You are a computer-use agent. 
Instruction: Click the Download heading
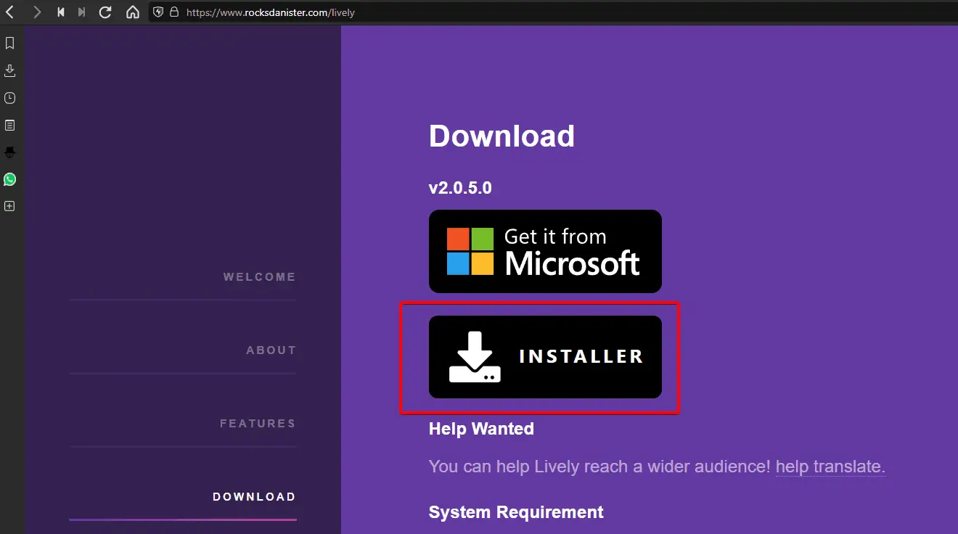click(x=501, y=136)
